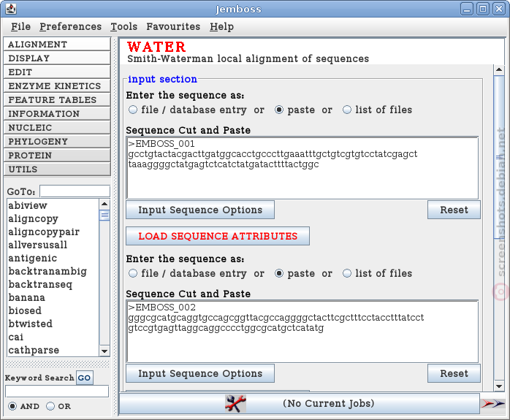Select allversusall in program list
The image size is (510, 420).
[x=53, y=245]
